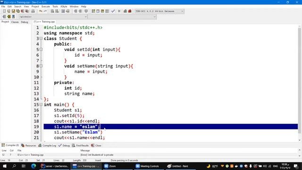Image resolution: width=302 pixels, height=170 pixels.
Task: Open the Compile Log bottom panel tab
Action: tap(47, 145)
